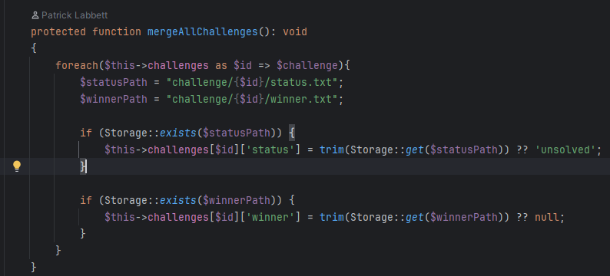The height and width of the screenshot is (276, 610).
Task: Click the highlighted opening brace after $statusPath check
Action: coord(292,133)
